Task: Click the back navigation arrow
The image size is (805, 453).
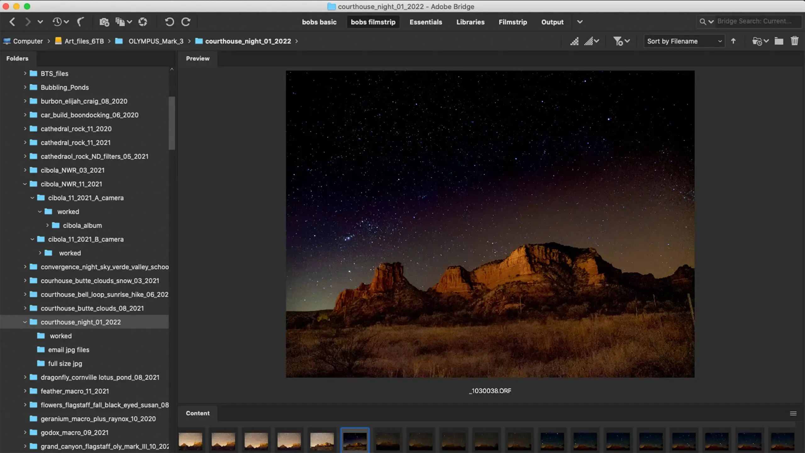Action: [13, 22]
